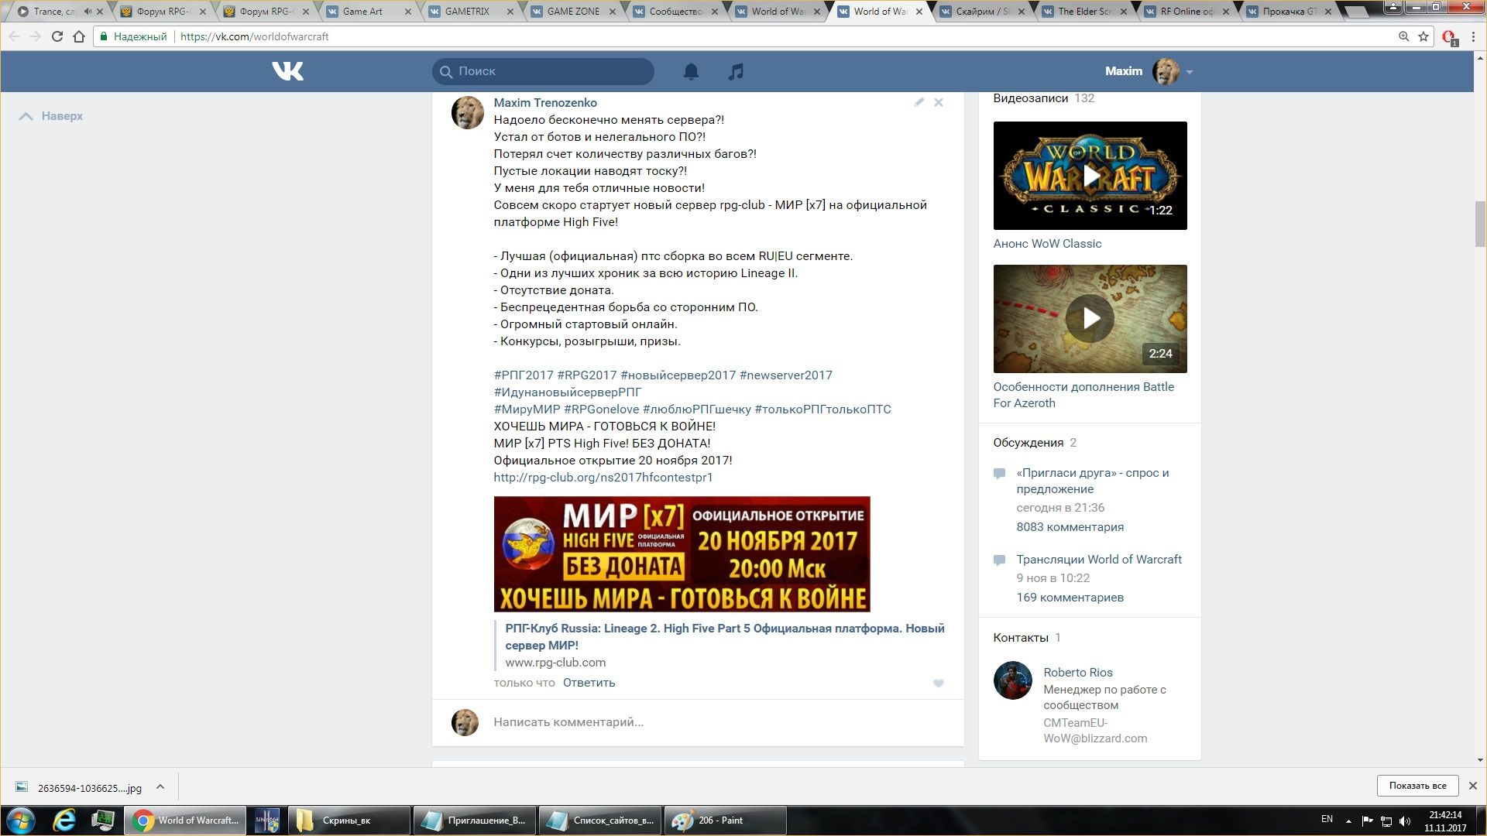
Task: Click the Opera extension icon in the toolbar
Action: point(1449,37)
